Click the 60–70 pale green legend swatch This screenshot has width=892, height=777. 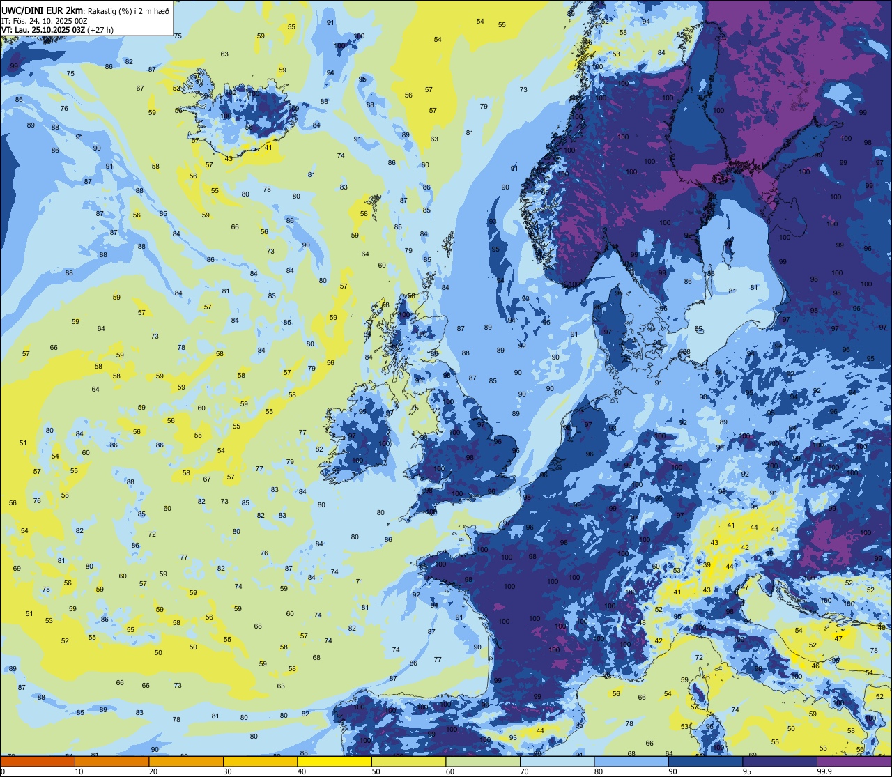[483, 761]
